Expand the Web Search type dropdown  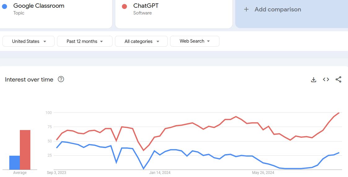[x=195, y=41]
